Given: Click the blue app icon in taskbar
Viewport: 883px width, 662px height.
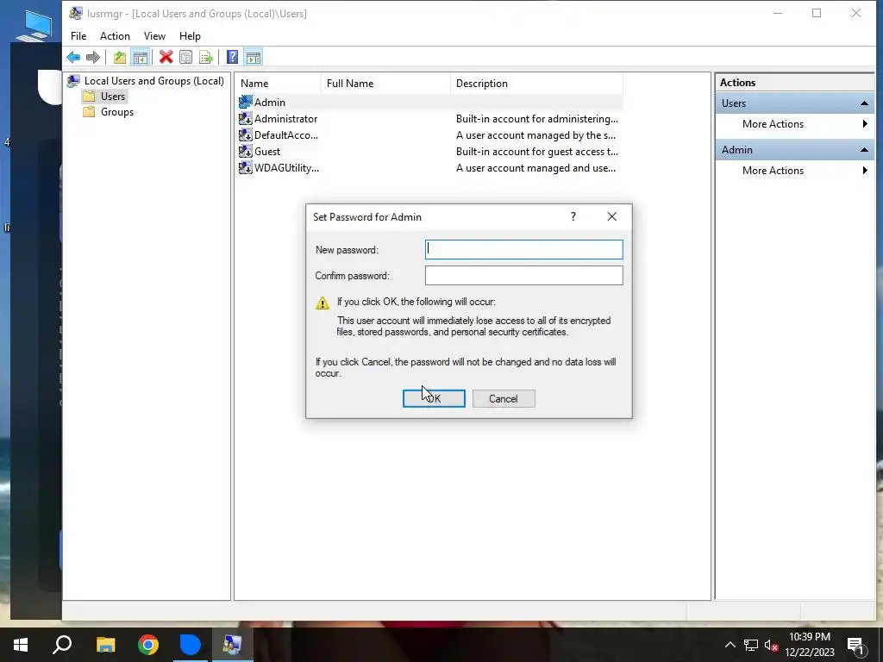Looking at the screenshot, I should pos(191,645).
